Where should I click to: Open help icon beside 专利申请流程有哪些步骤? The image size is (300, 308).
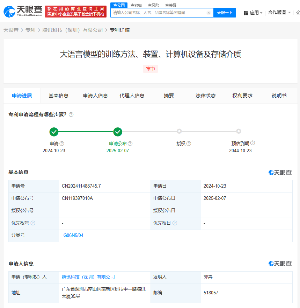point(71,114)
